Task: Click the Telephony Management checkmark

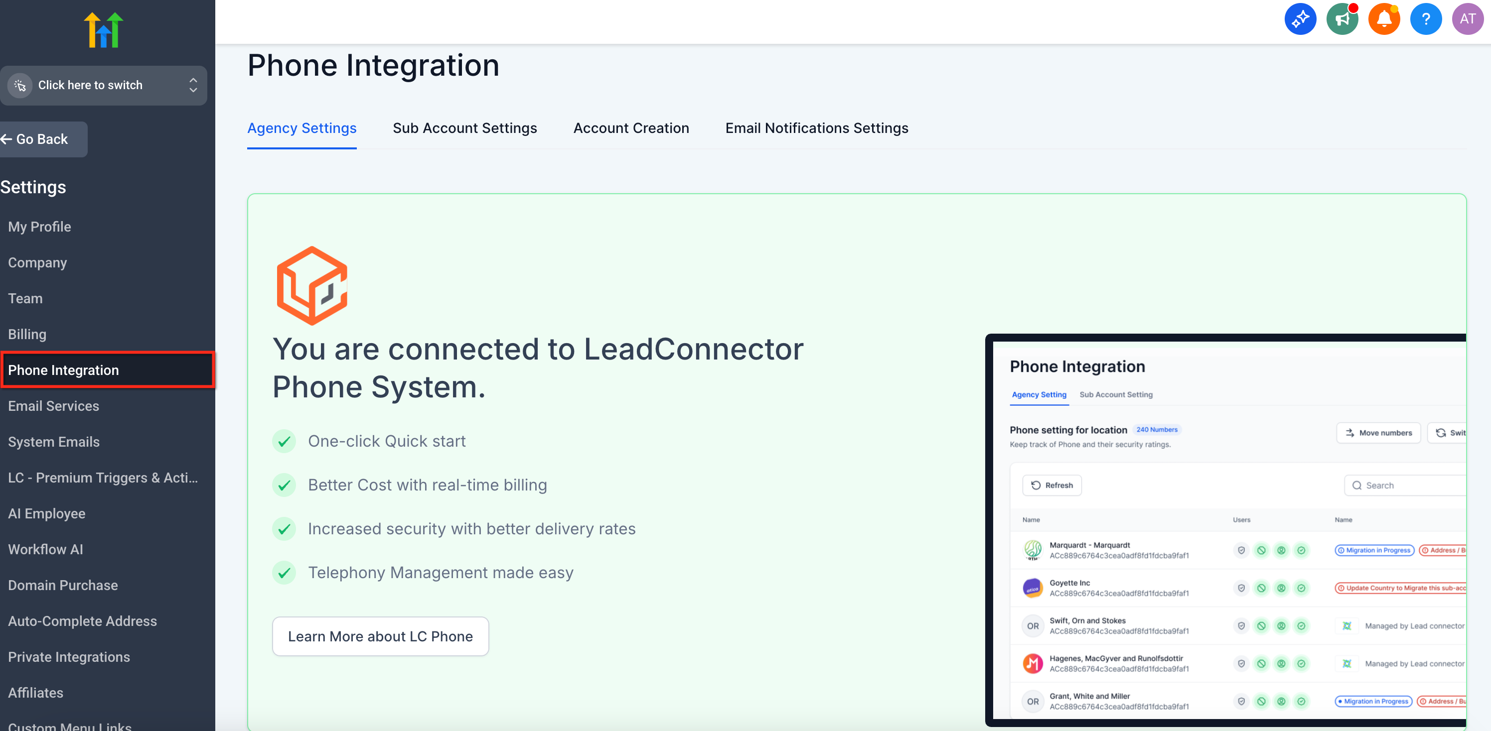Action: pos(284,573)
